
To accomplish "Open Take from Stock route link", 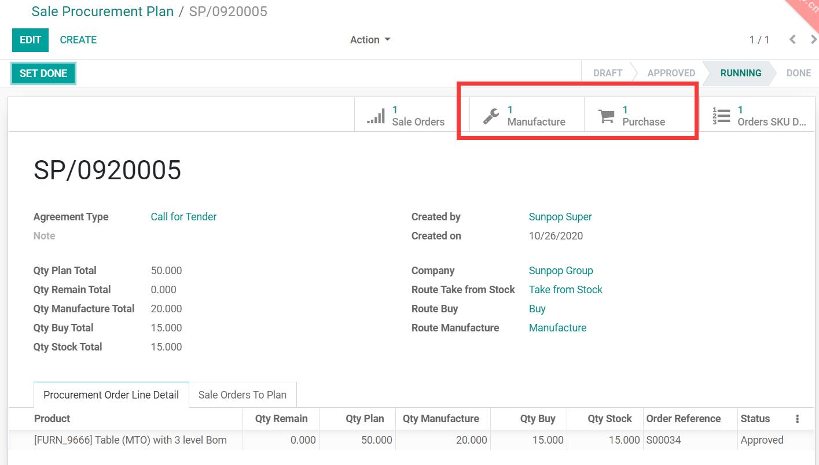I will point(565,290).
